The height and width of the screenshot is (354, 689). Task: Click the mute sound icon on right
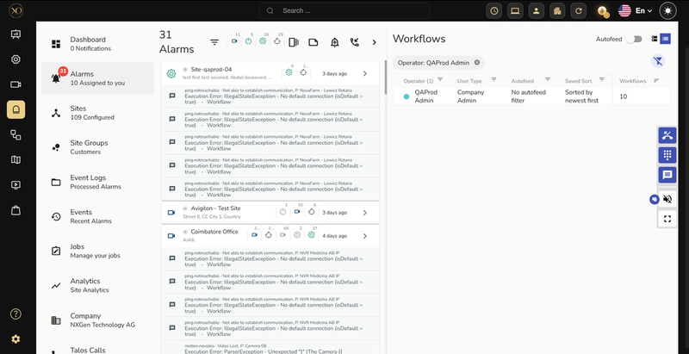pos(667,198)
